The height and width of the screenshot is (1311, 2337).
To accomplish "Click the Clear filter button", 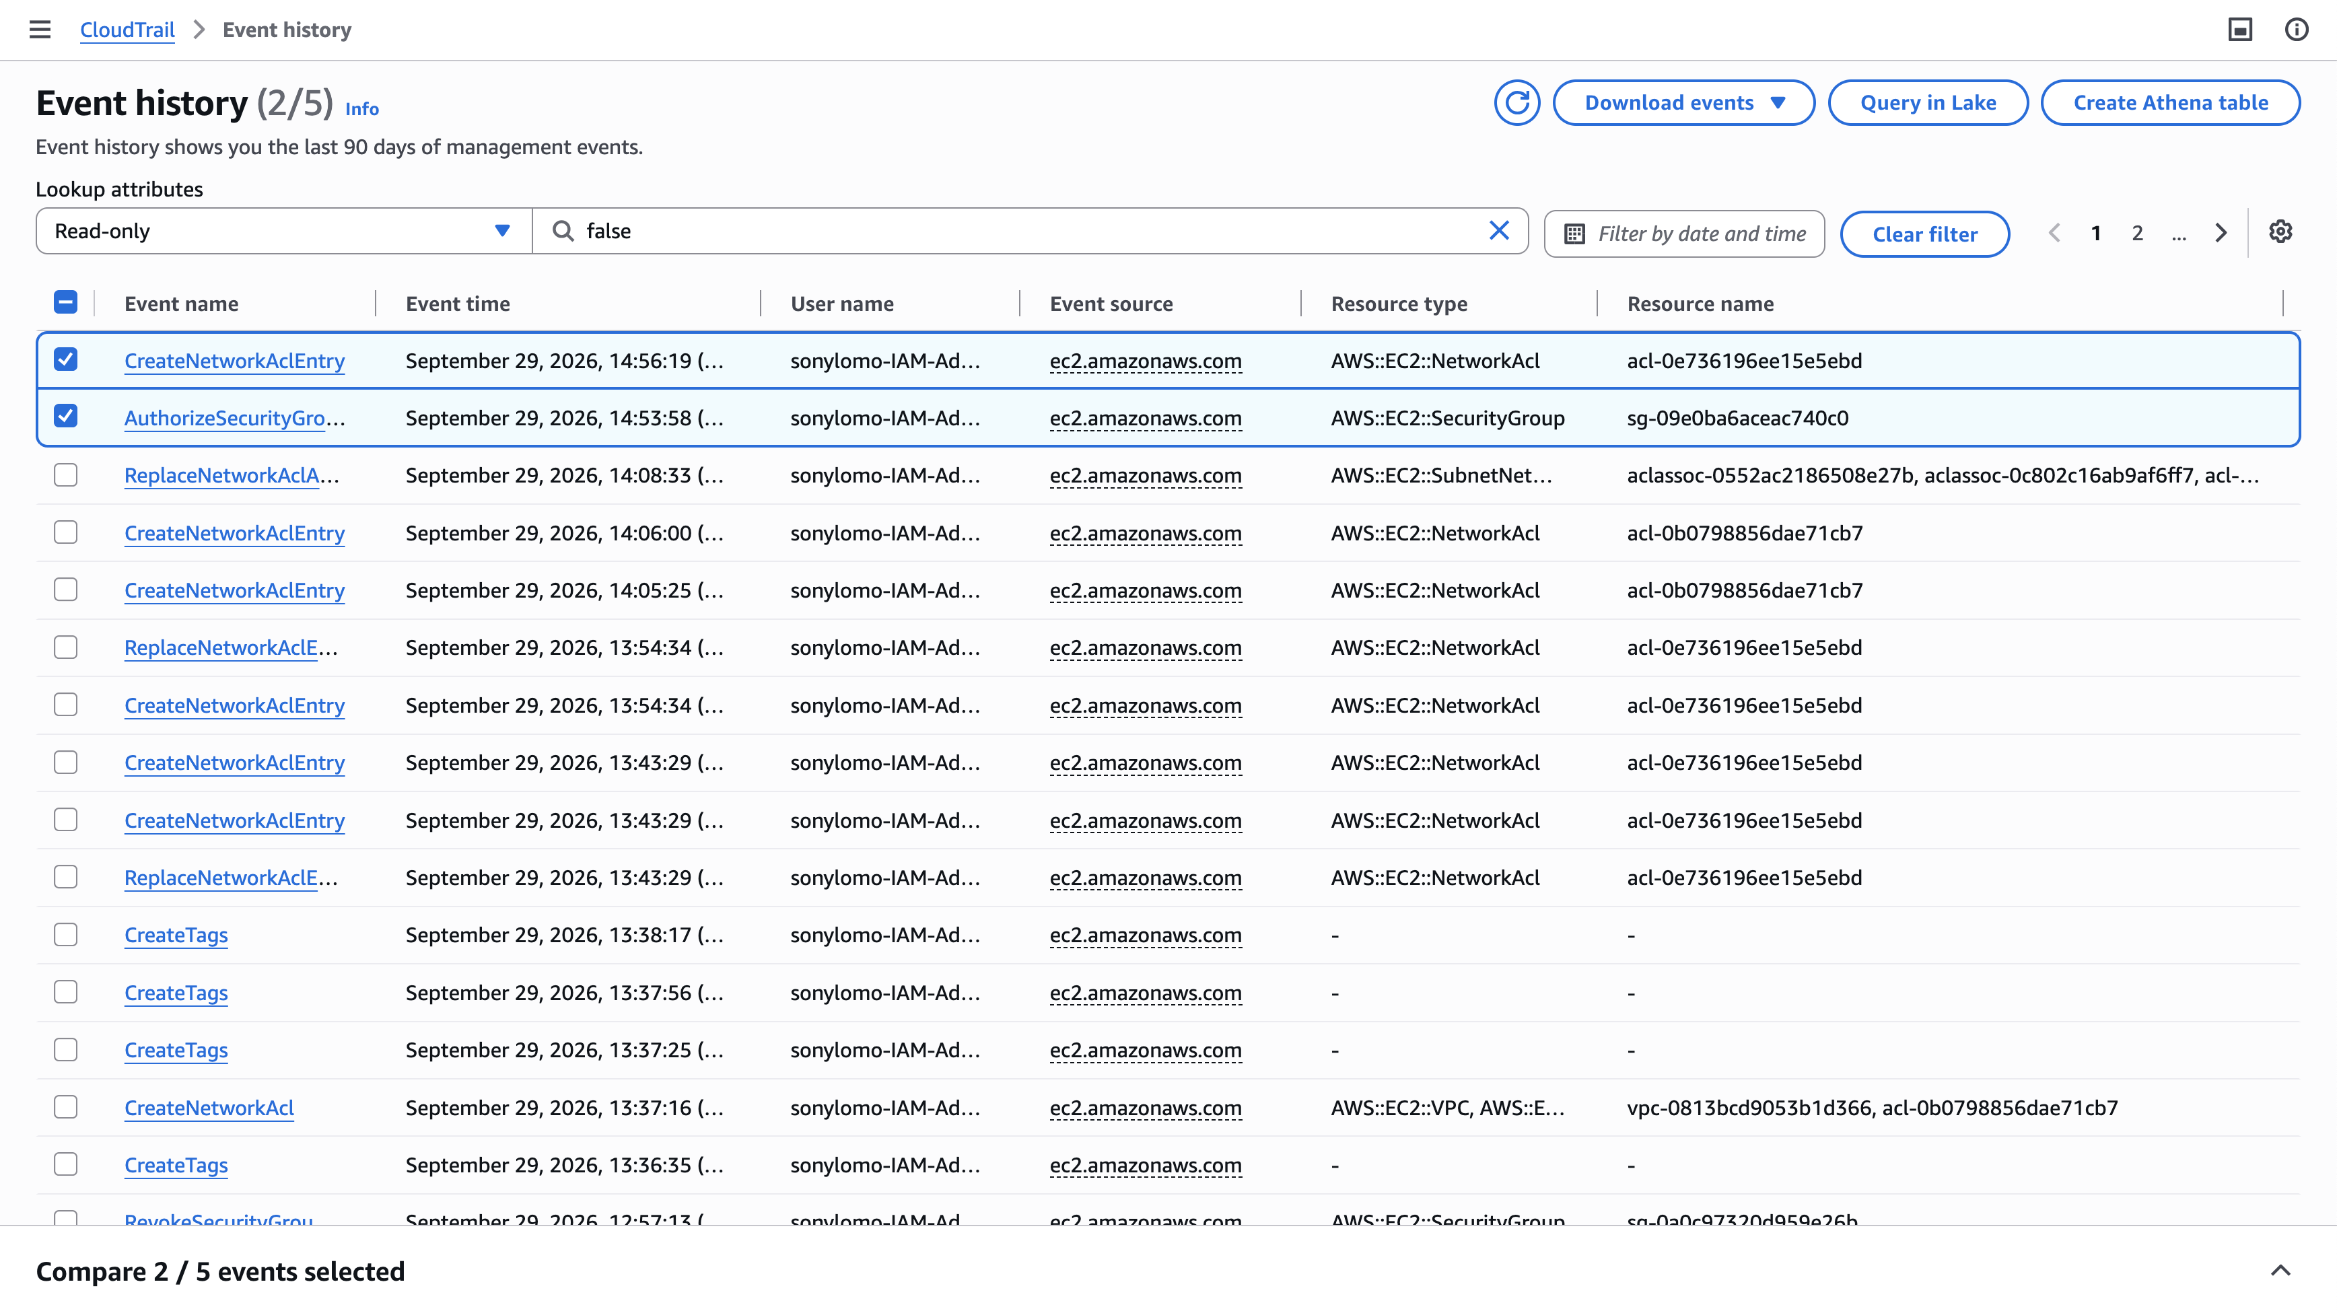I will coord(1924,234).
